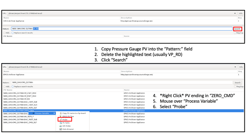
Task: Click Pattern field containing highlighted VP_RD text
Action: [120, 29]
